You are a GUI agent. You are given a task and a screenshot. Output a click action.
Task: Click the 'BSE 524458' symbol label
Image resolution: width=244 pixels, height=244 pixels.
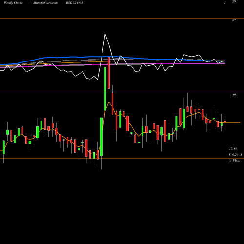(x=75, y=3)
